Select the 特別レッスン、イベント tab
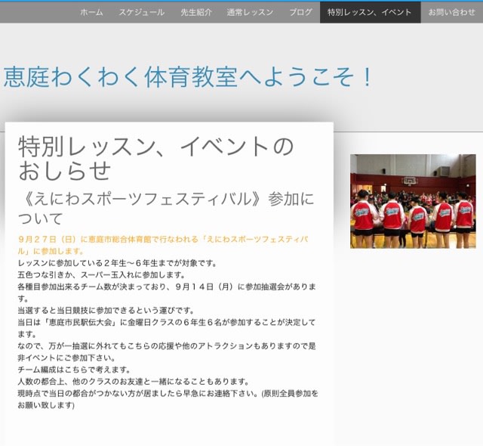 (371, 12)
